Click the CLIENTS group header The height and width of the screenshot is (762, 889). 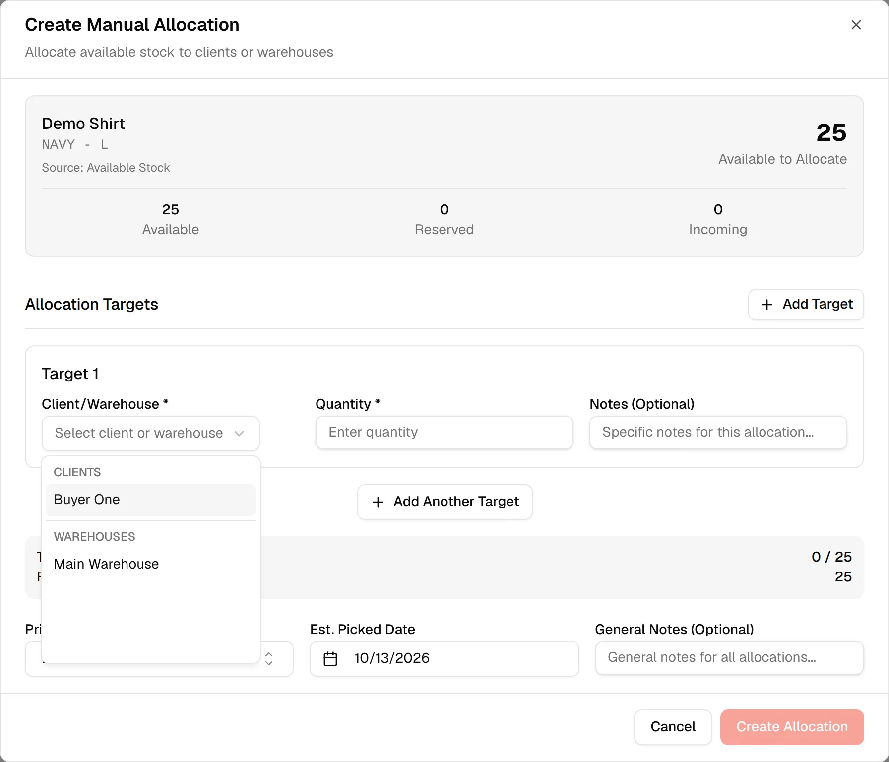pyautogui.click(x=77, y=472)
